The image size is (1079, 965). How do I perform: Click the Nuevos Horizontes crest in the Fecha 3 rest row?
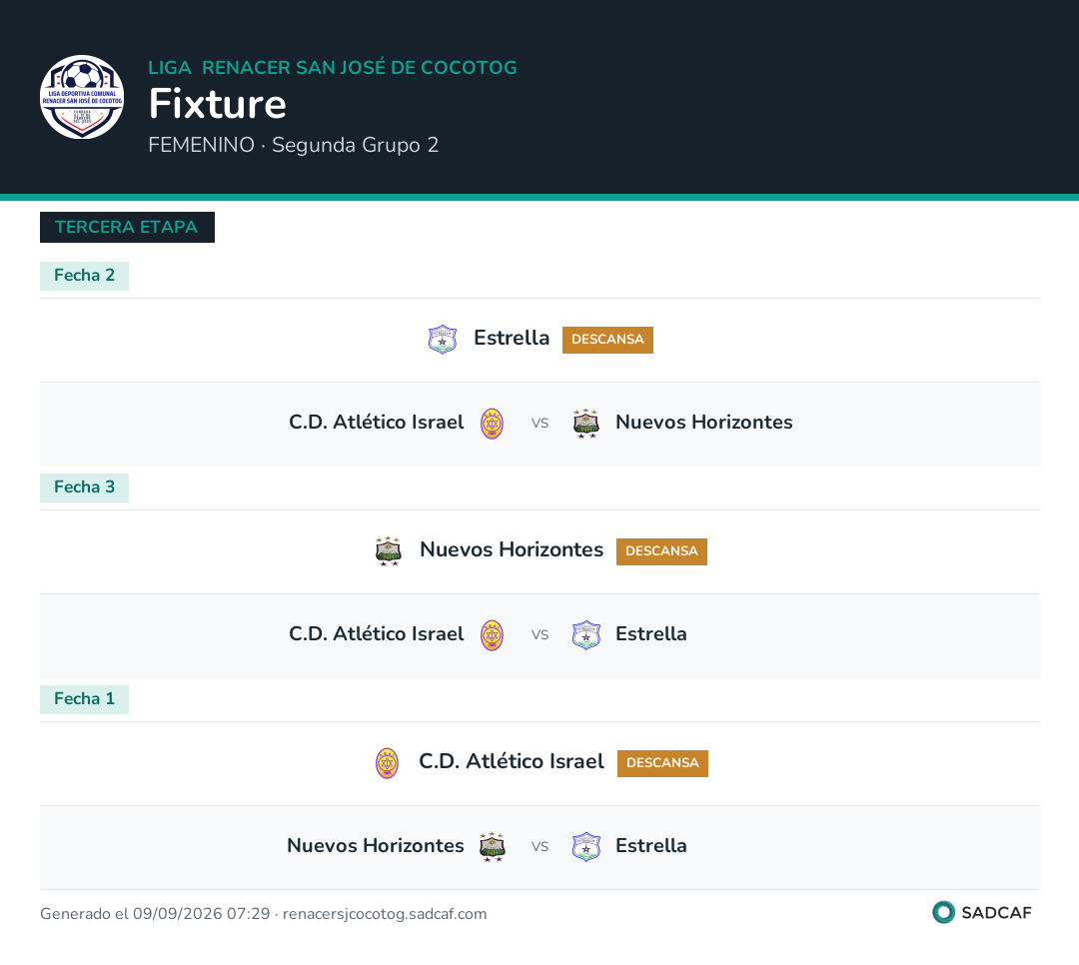point(389,551)
